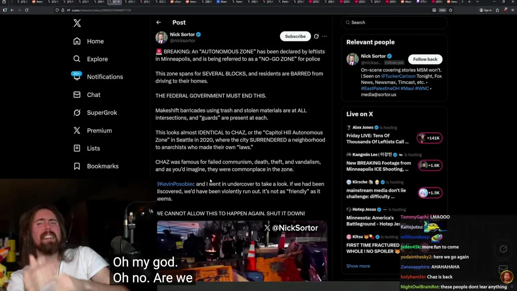This screenshot has width=517, height=291.
Task: Open the extensions icon in toolbar
Action: click(x=498, y=10)
